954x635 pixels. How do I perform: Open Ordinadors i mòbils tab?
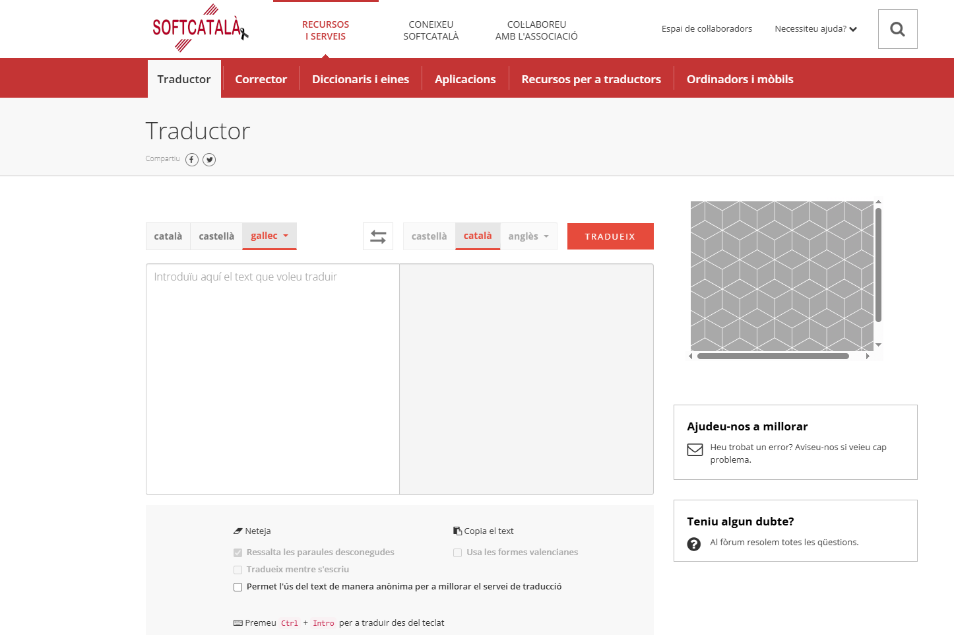pyautogui.click(x=740, y=79)
